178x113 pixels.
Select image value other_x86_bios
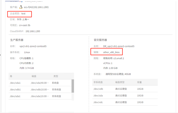[111, 52]
